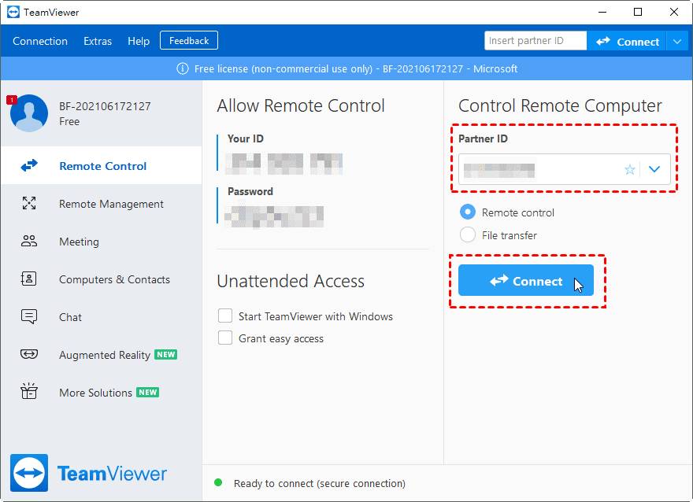Open the Help menu

(x=139, y=41)
